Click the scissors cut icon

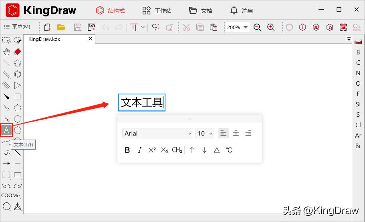coord(186,27)
